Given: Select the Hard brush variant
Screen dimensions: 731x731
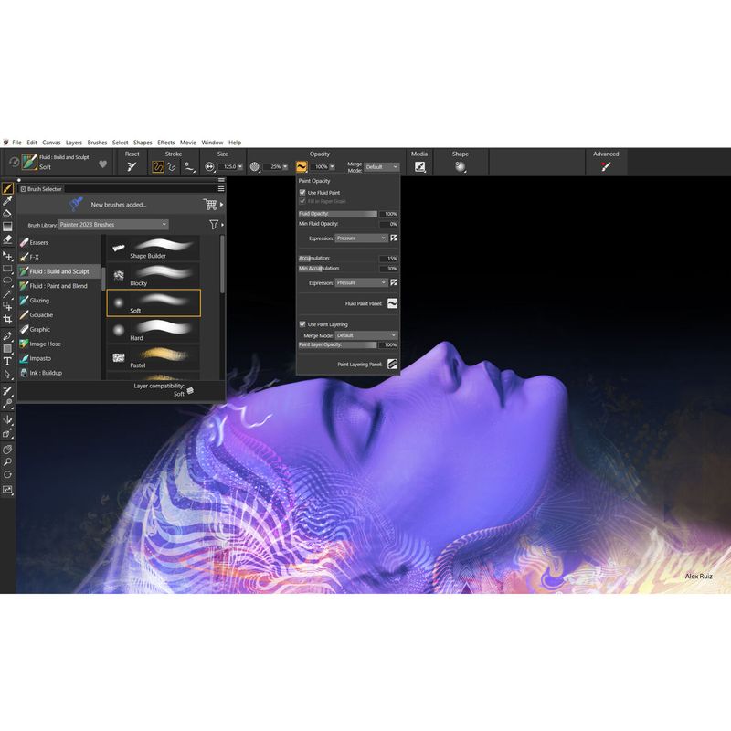Looking at the screenshot, I should [x=154, y=331].
